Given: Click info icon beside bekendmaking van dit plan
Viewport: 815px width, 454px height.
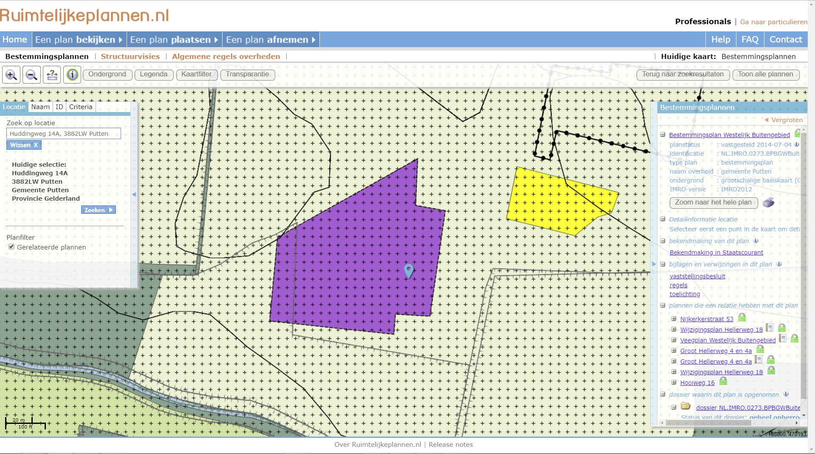Looking at the screenshot, I should (x=756, y=241).
